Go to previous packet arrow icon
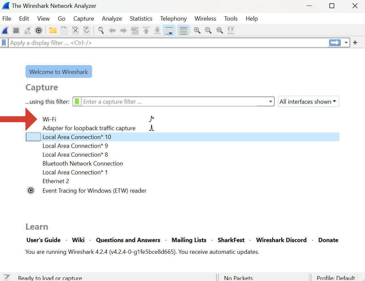This screenshot has width=365, height=281. (112, 30)
